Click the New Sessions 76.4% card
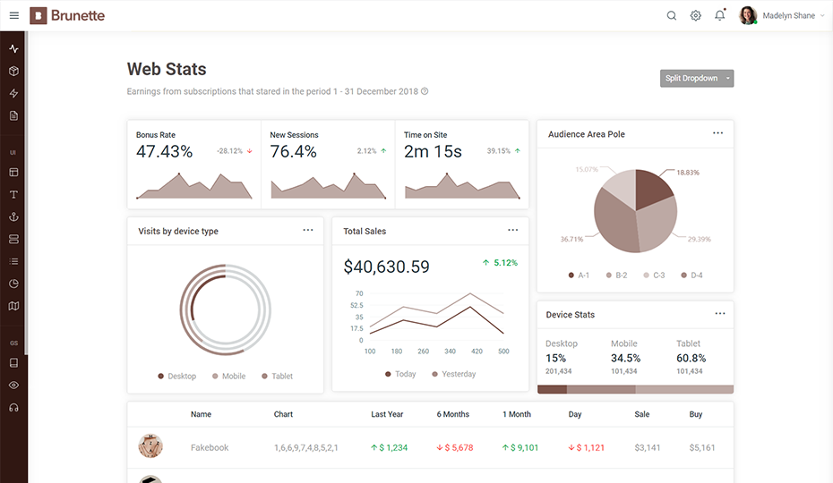Screen dimensions: 833x483 (x=328, y=165)
